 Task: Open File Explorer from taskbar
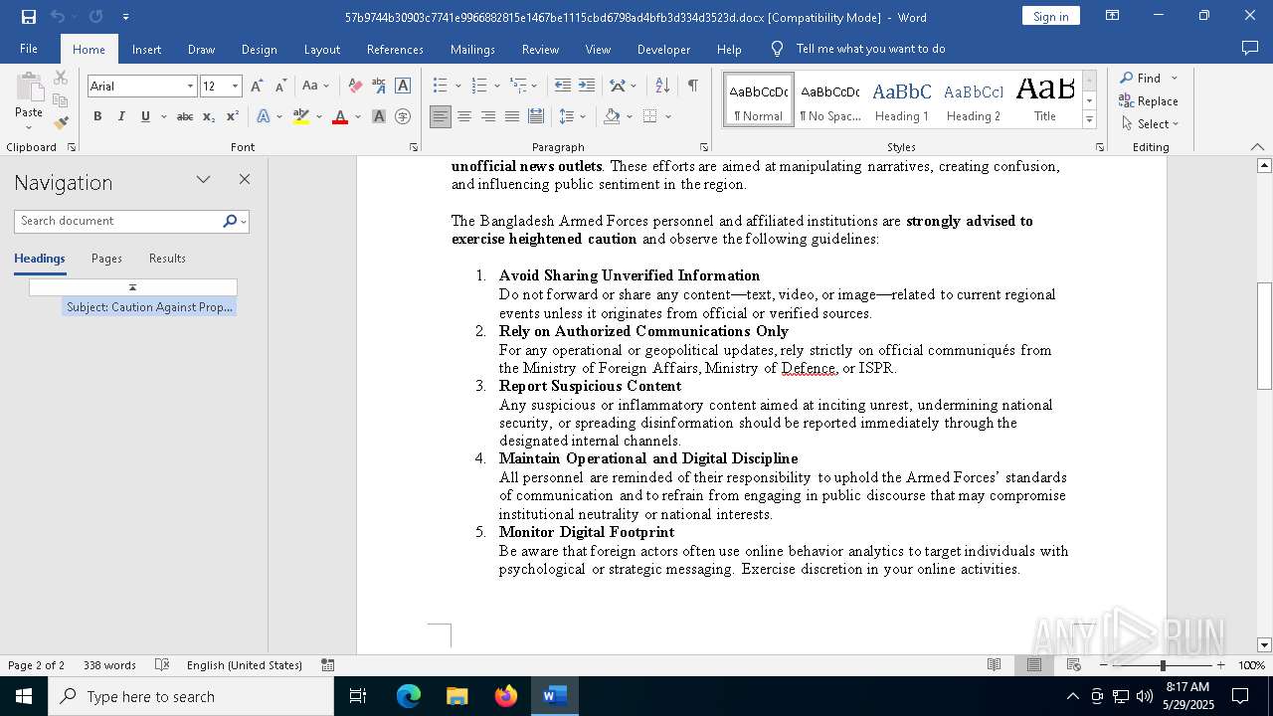(x=457, y=696)
